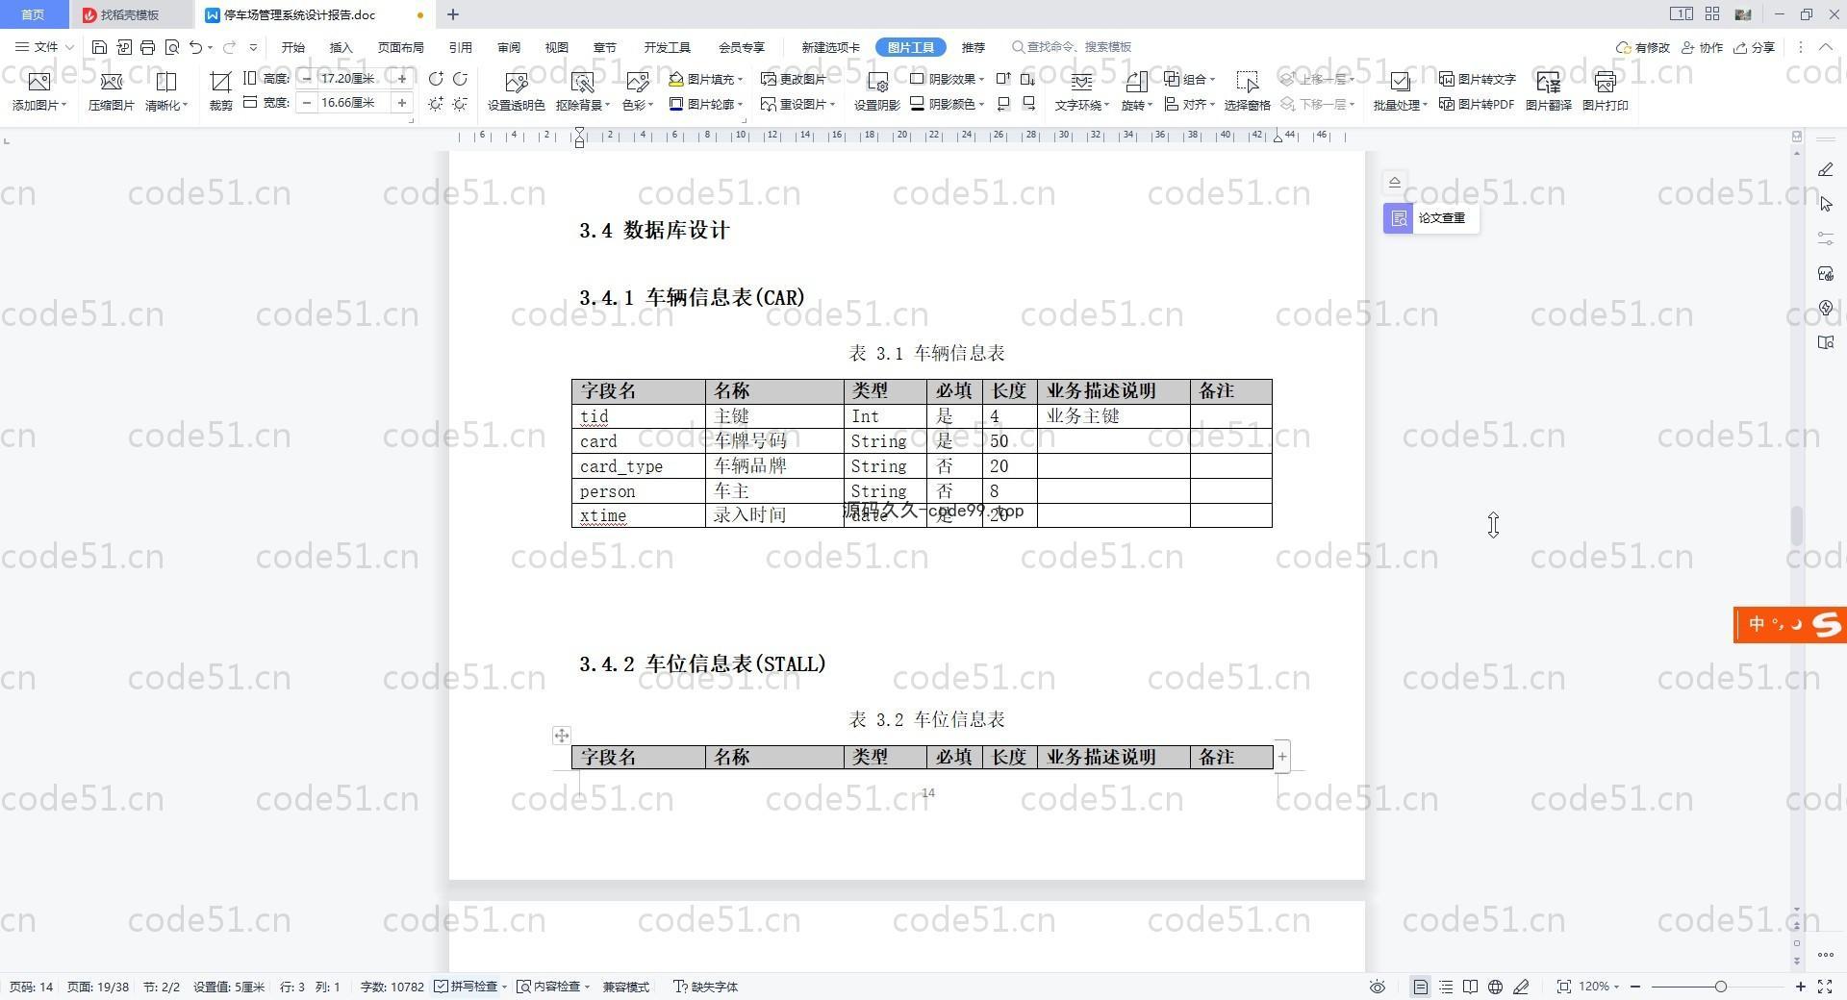
Task: Click the add column plus beside table
Action: (1281, 757)
